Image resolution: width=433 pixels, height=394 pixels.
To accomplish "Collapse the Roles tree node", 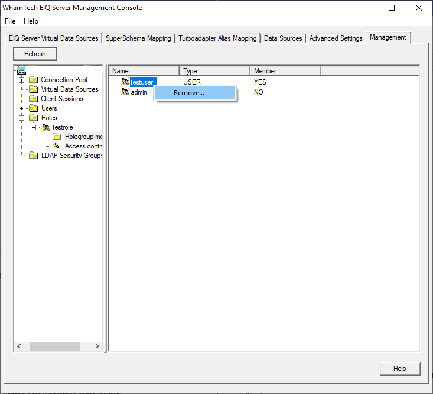I will 22,118.
